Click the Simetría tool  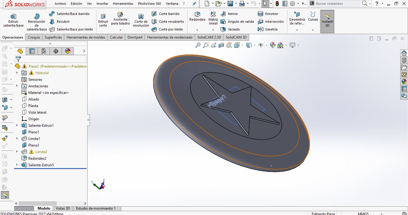click(x=268, y=29)
